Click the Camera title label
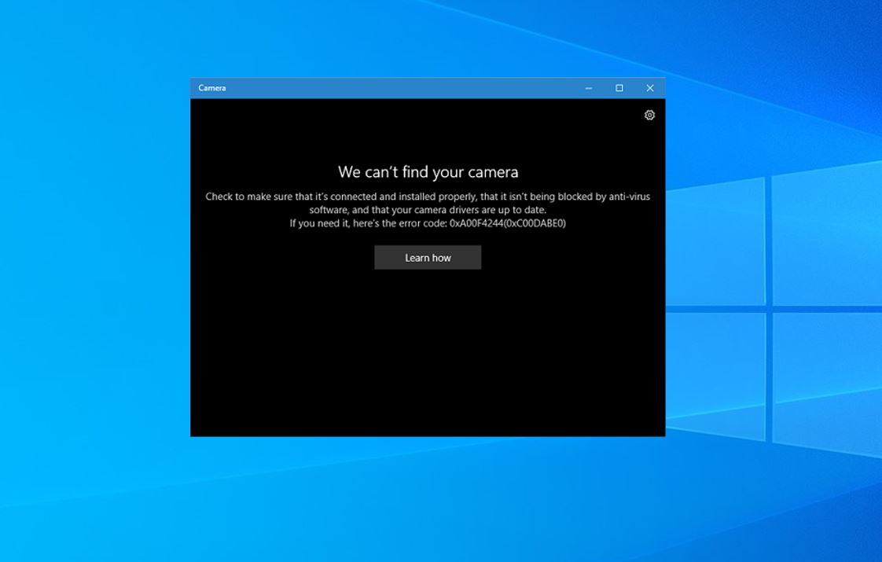 pyautogui.click(x=212, y=88)
